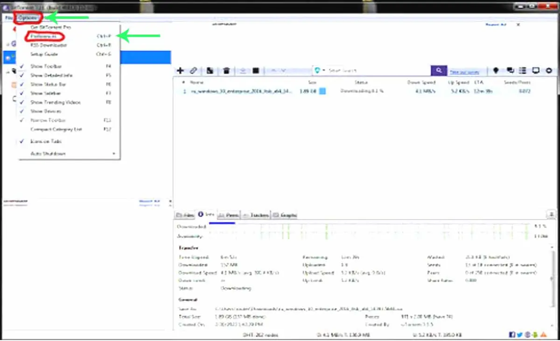Open the File menu

point(9,17)
